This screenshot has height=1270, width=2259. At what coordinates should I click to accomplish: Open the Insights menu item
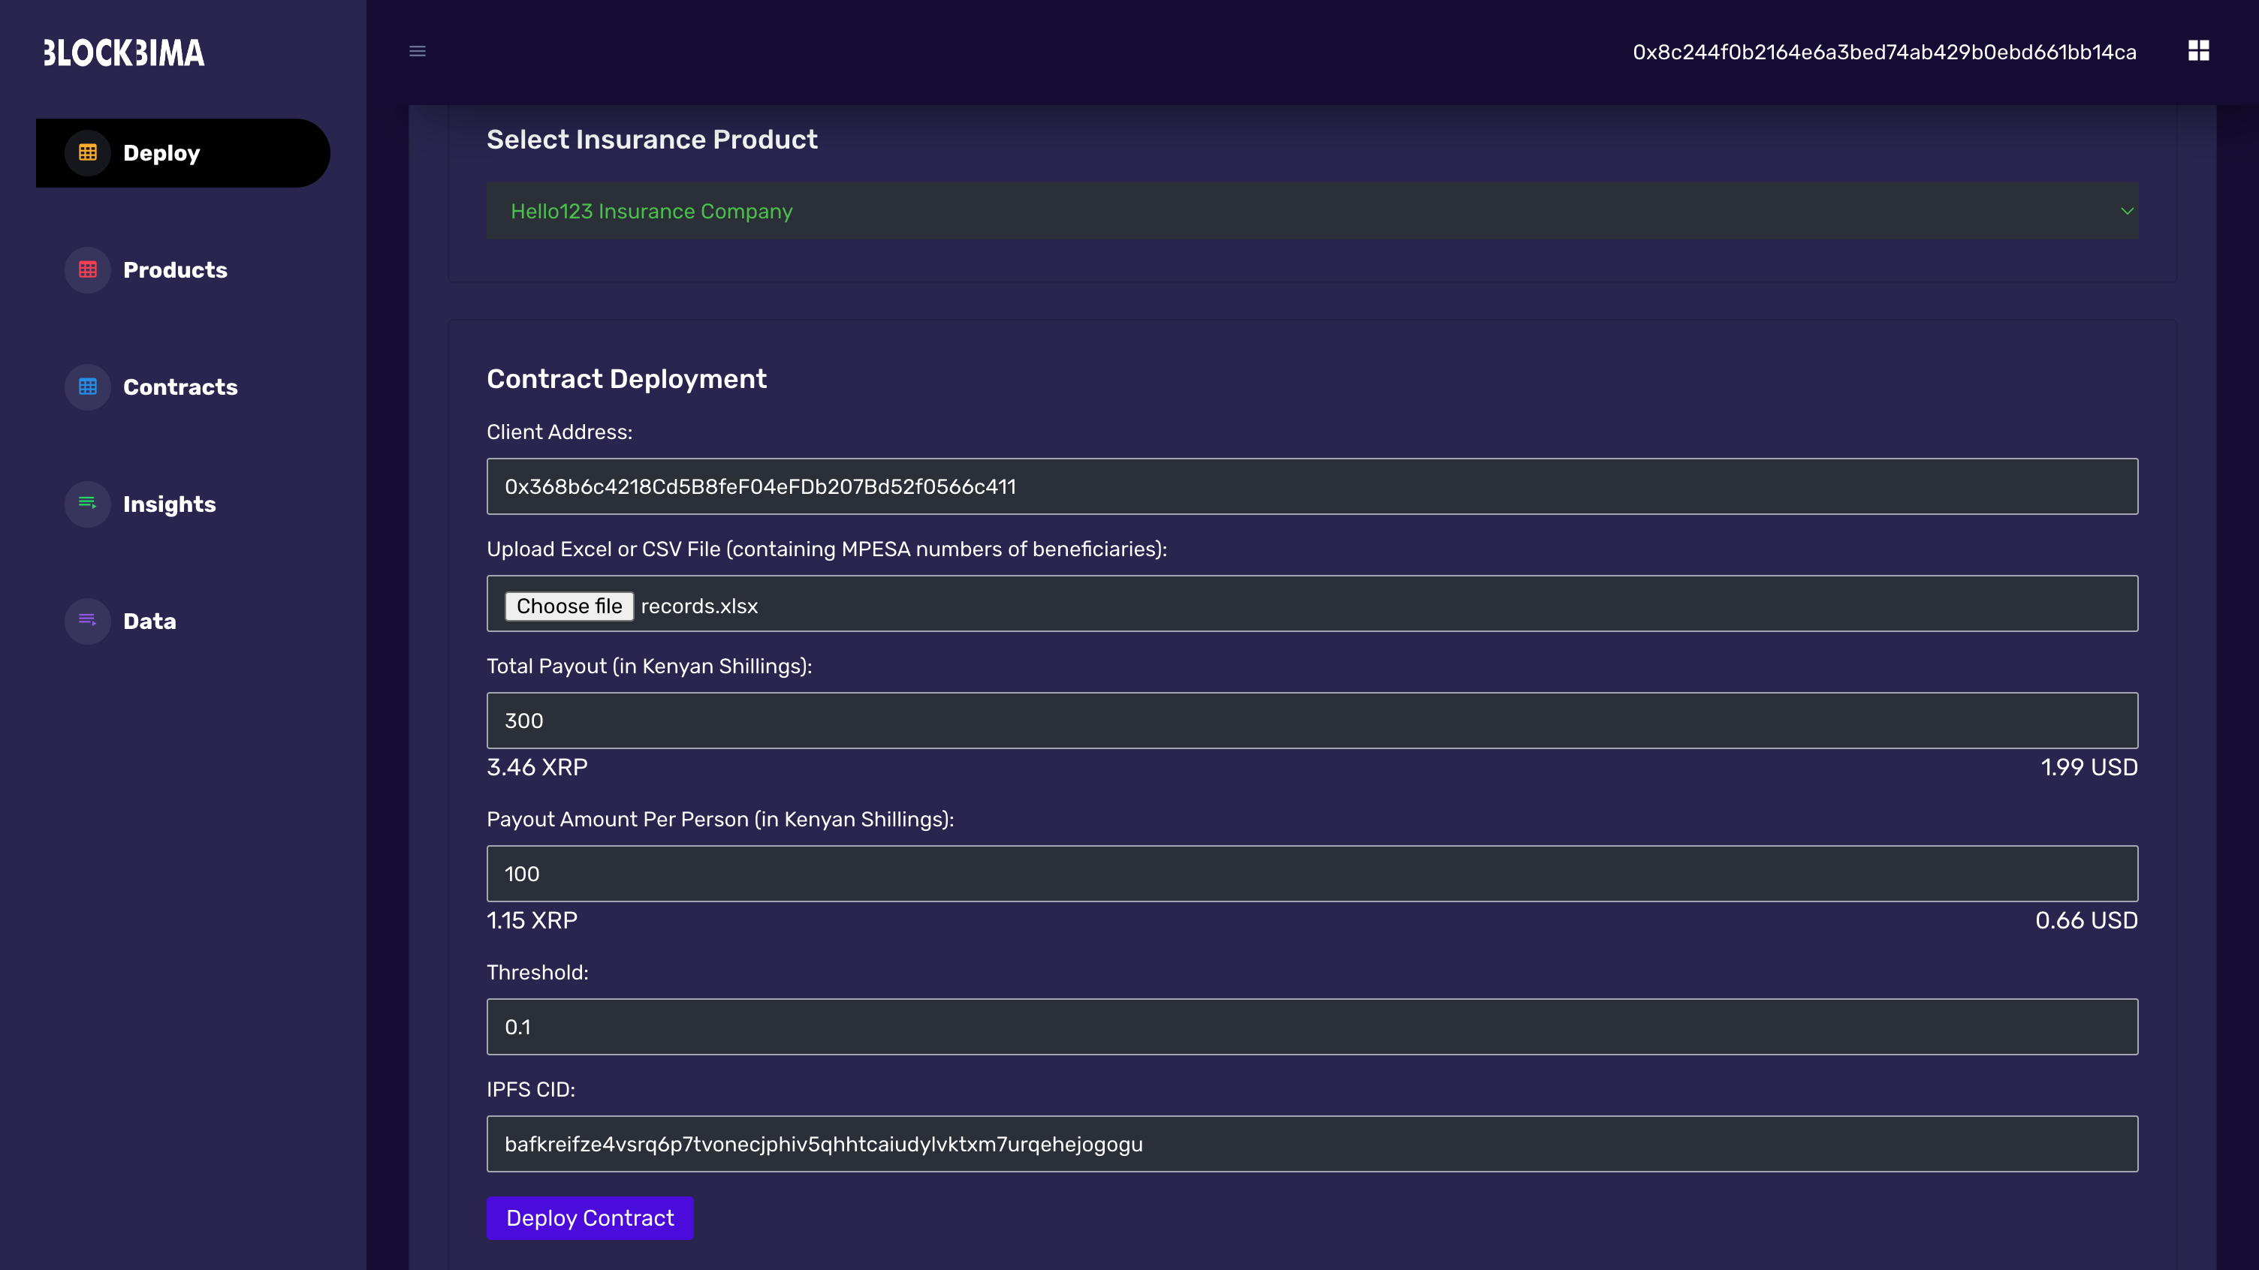point(169,504)
